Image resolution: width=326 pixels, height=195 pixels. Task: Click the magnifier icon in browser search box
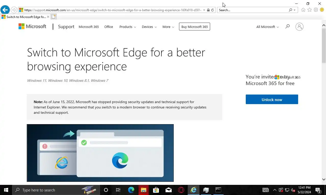pyautogui.click(x=290, y=10)
